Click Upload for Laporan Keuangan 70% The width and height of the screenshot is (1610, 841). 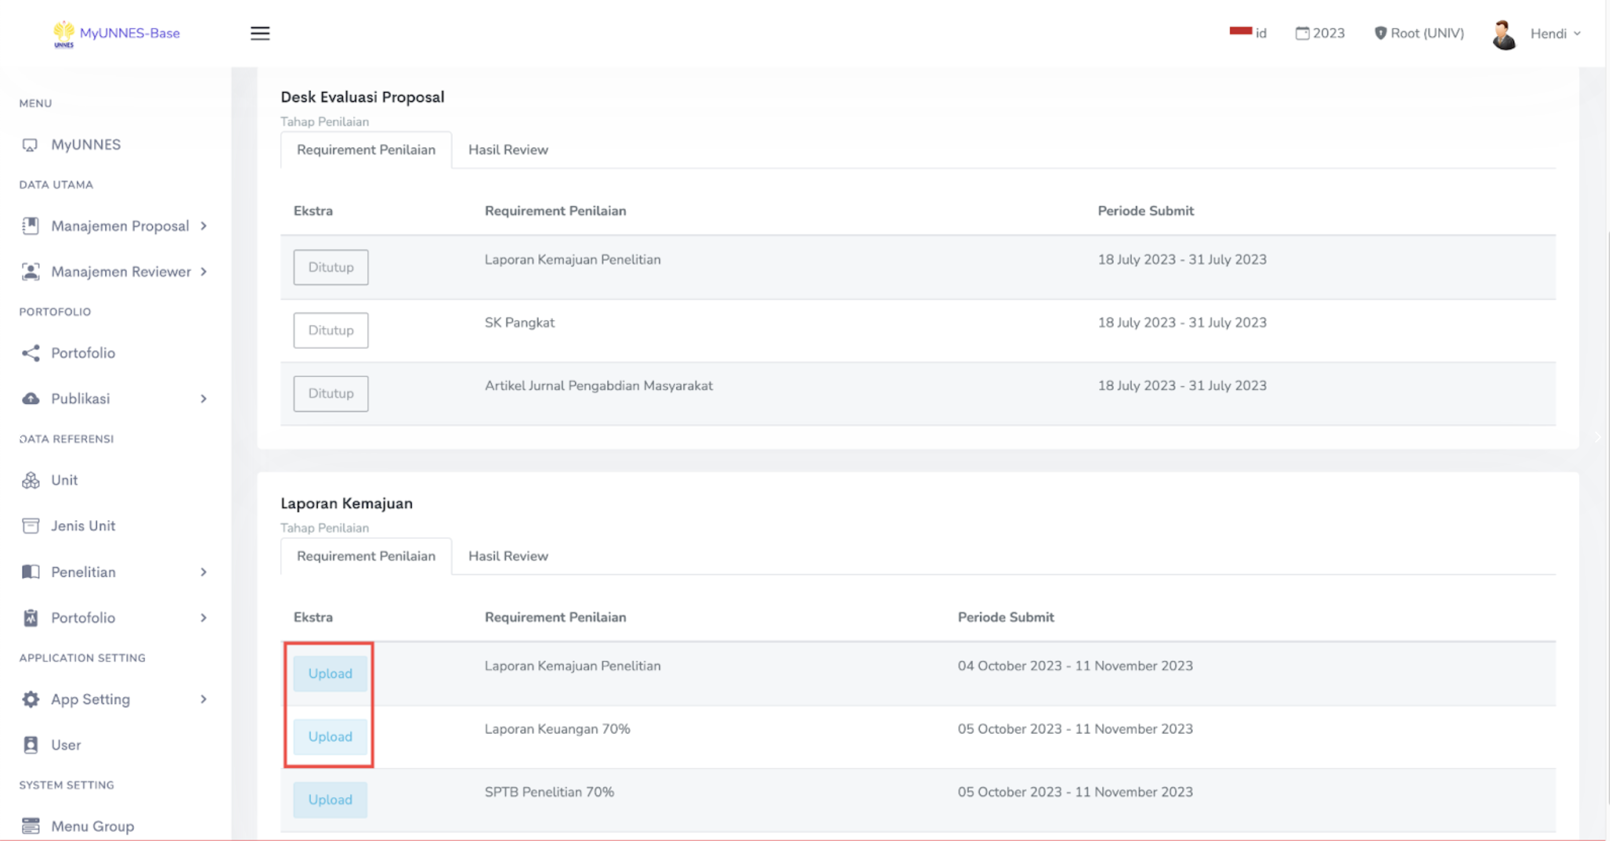pos(330,737)
